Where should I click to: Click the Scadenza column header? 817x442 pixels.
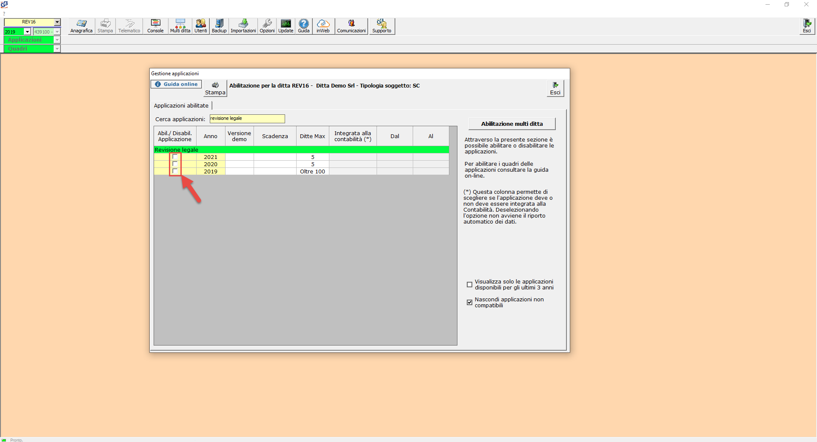pyautogui.click(x=275, y=136)
